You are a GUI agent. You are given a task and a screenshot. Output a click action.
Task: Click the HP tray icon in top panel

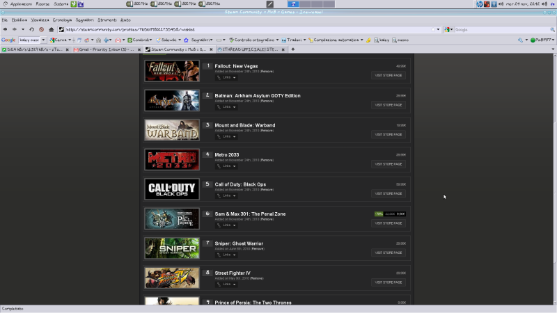[480, 4]
